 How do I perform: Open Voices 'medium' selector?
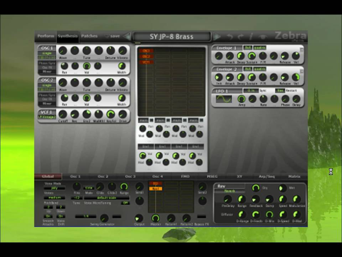click(x=55, y=198)
